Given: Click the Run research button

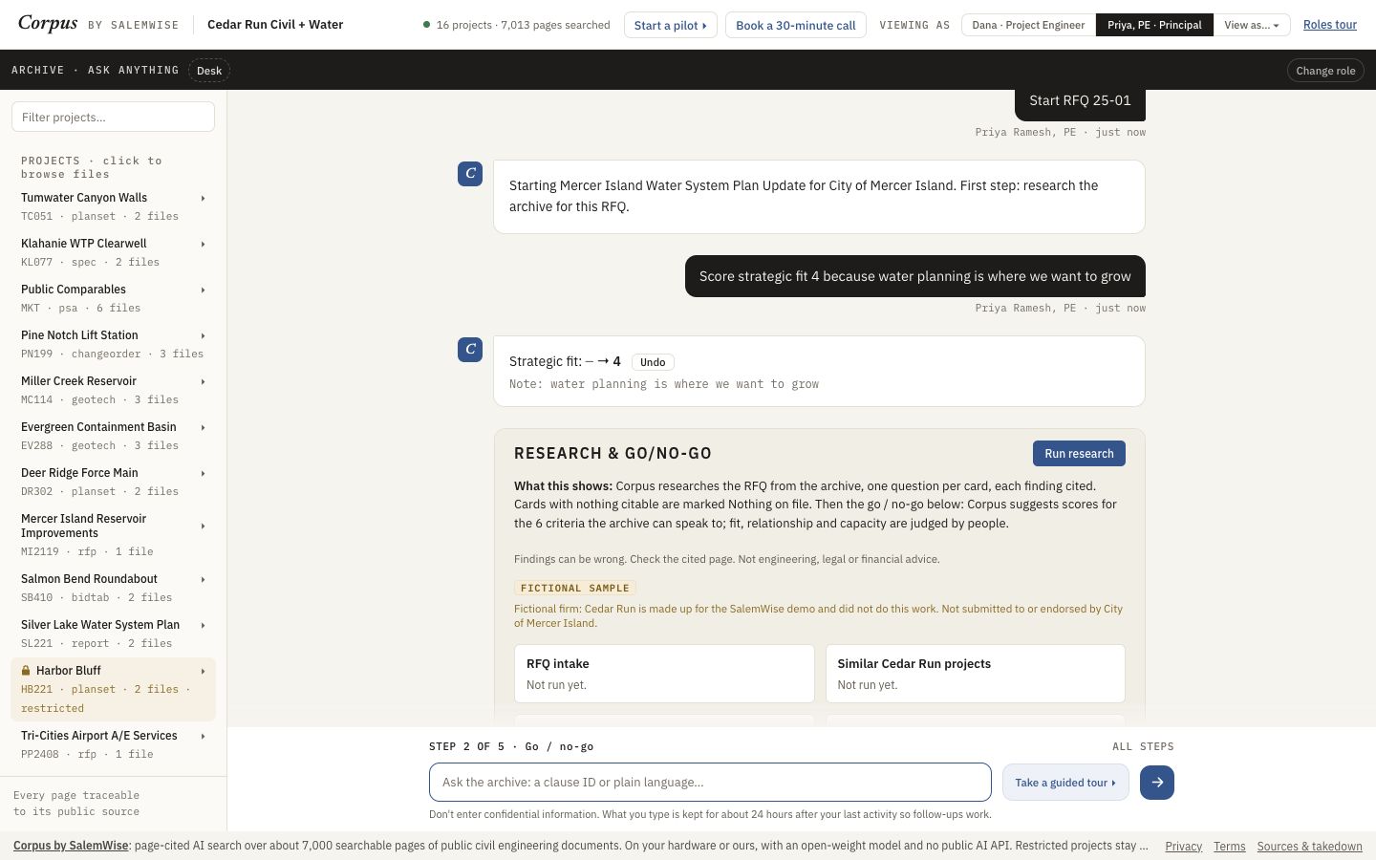Looking at the screenshot, I should pos(1079,454).
